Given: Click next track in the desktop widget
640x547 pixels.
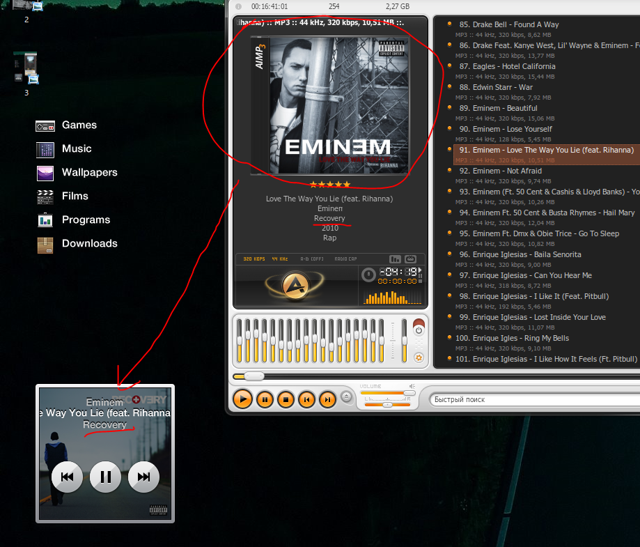Looking at the screenshot, I should tap(143, 477).
